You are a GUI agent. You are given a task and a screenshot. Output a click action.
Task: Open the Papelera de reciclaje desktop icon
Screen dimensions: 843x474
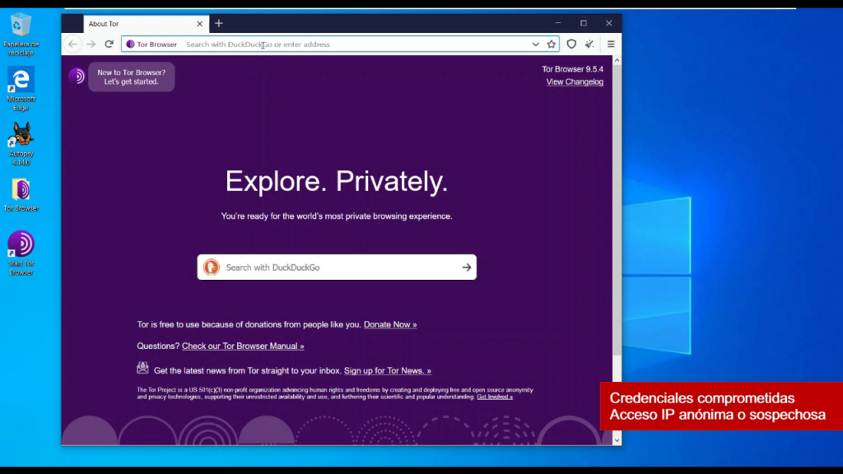click(x=21, y=35)
